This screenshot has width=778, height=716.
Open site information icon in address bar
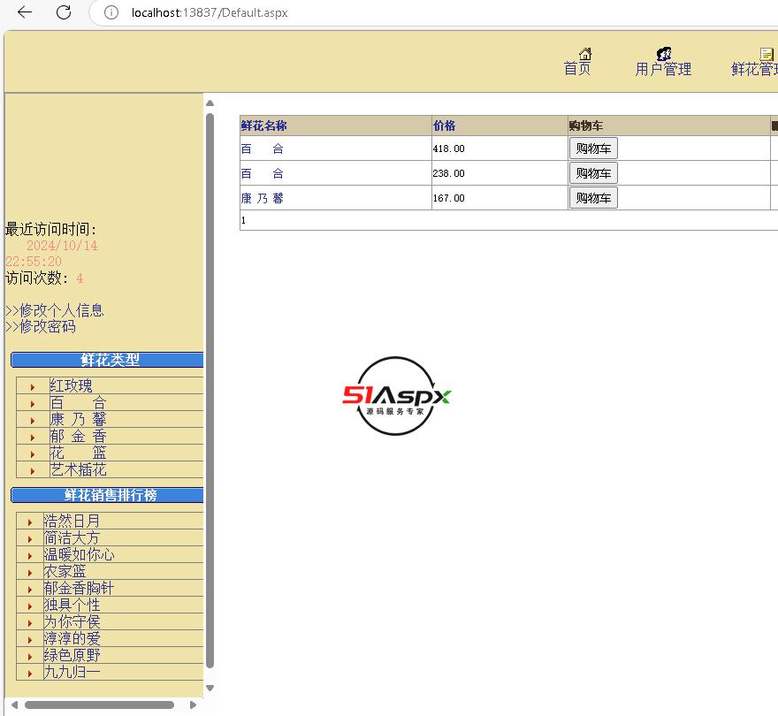click(111, 12)
